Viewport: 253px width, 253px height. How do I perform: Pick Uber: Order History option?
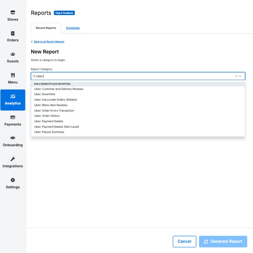click(x=138, y=116)
